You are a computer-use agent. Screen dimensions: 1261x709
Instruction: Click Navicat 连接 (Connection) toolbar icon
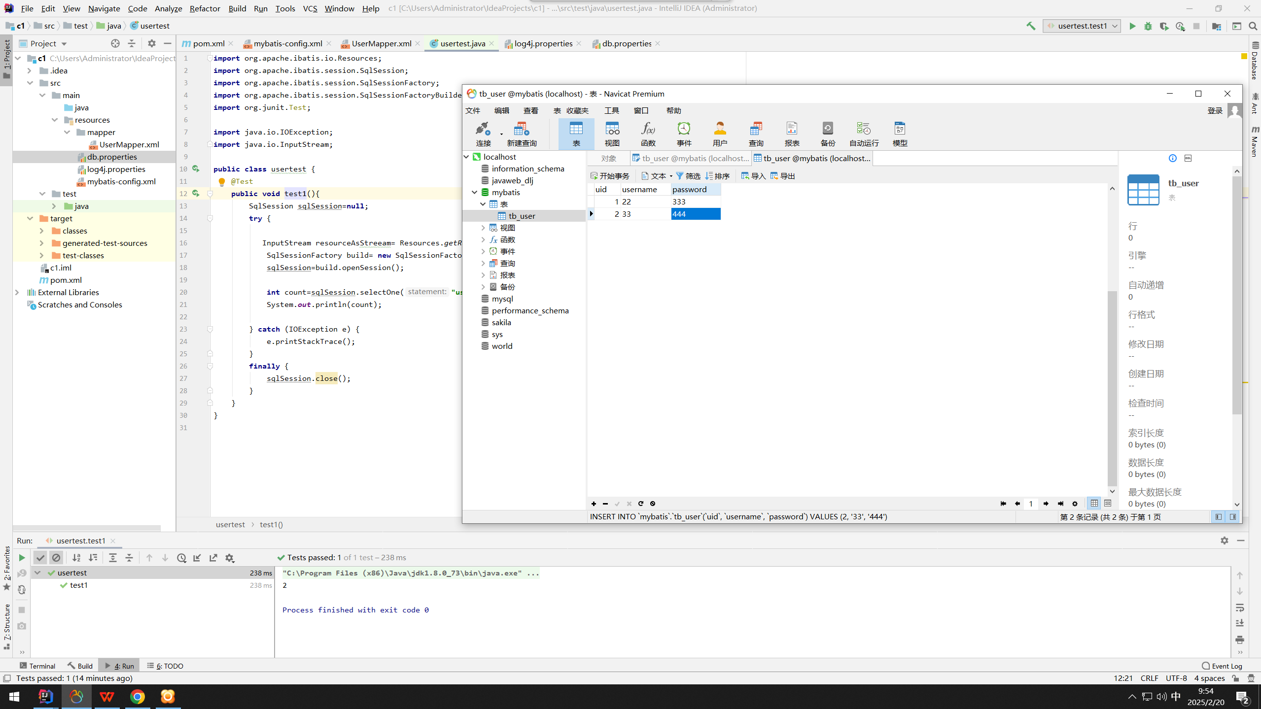483,134
